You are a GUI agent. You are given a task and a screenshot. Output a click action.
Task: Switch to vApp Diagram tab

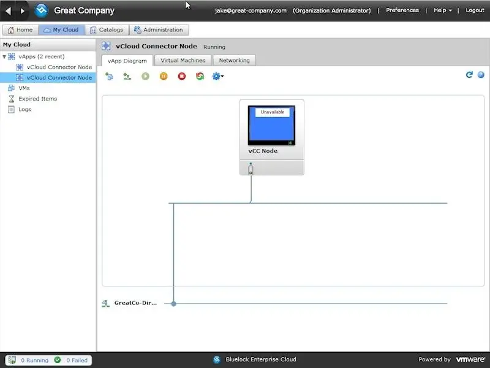click(127, 61)
